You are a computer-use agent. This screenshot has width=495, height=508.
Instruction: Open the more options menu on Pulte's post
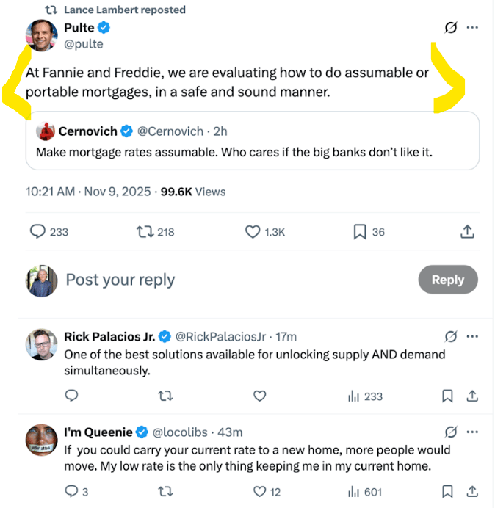pyautogui.click(x=472, y=28)
